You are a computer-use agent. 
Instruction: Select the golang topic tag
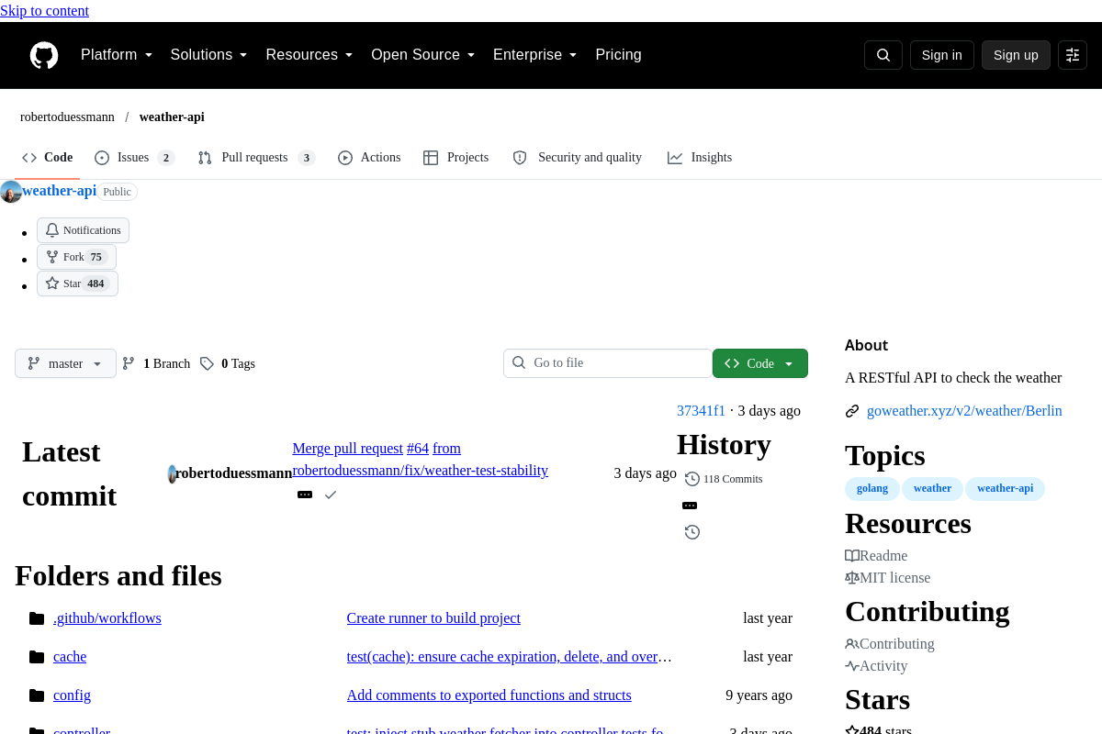tap(872, 488)
